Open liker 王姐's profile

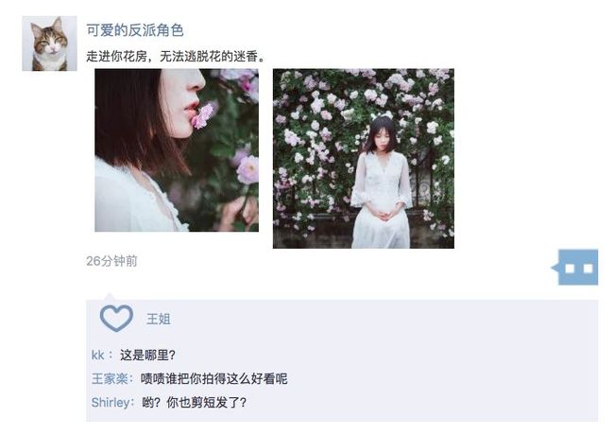point(158,319)
